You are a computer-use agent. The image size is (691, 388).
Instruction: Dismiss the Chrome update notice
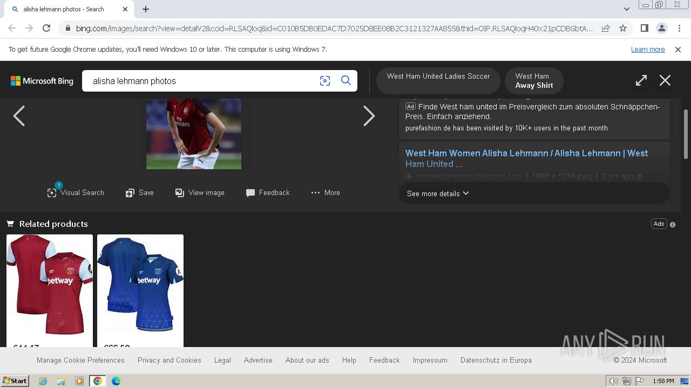[x=678, y=50]
